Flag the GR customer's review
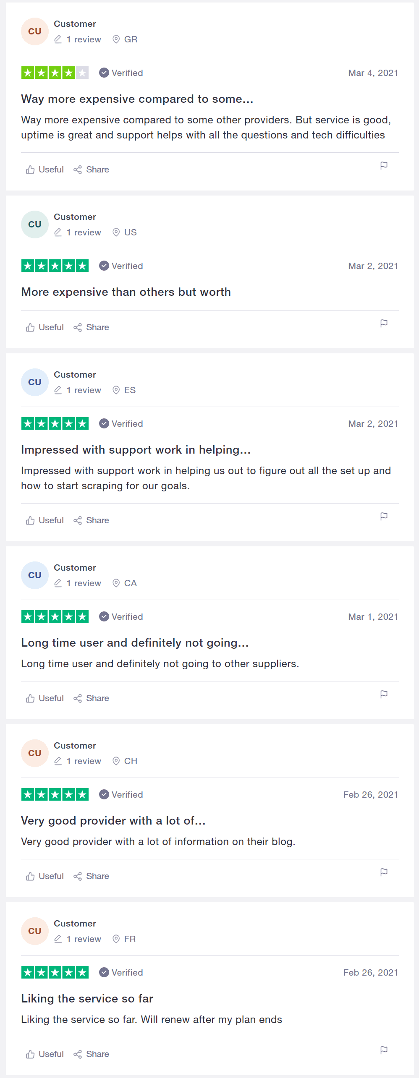This screenshot has width=419, height=1078. pyautogui.click(x=384, y=166)
